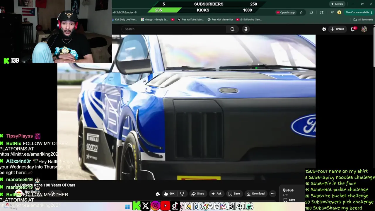Click the Windows Start button
This screenshot has height=211, width=375.
point(127,207)
